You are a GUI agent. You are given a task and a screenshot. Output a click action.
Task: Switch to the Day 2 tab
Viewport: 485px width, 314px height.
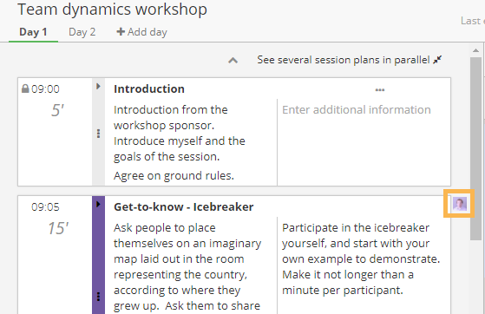click(82, 32)
